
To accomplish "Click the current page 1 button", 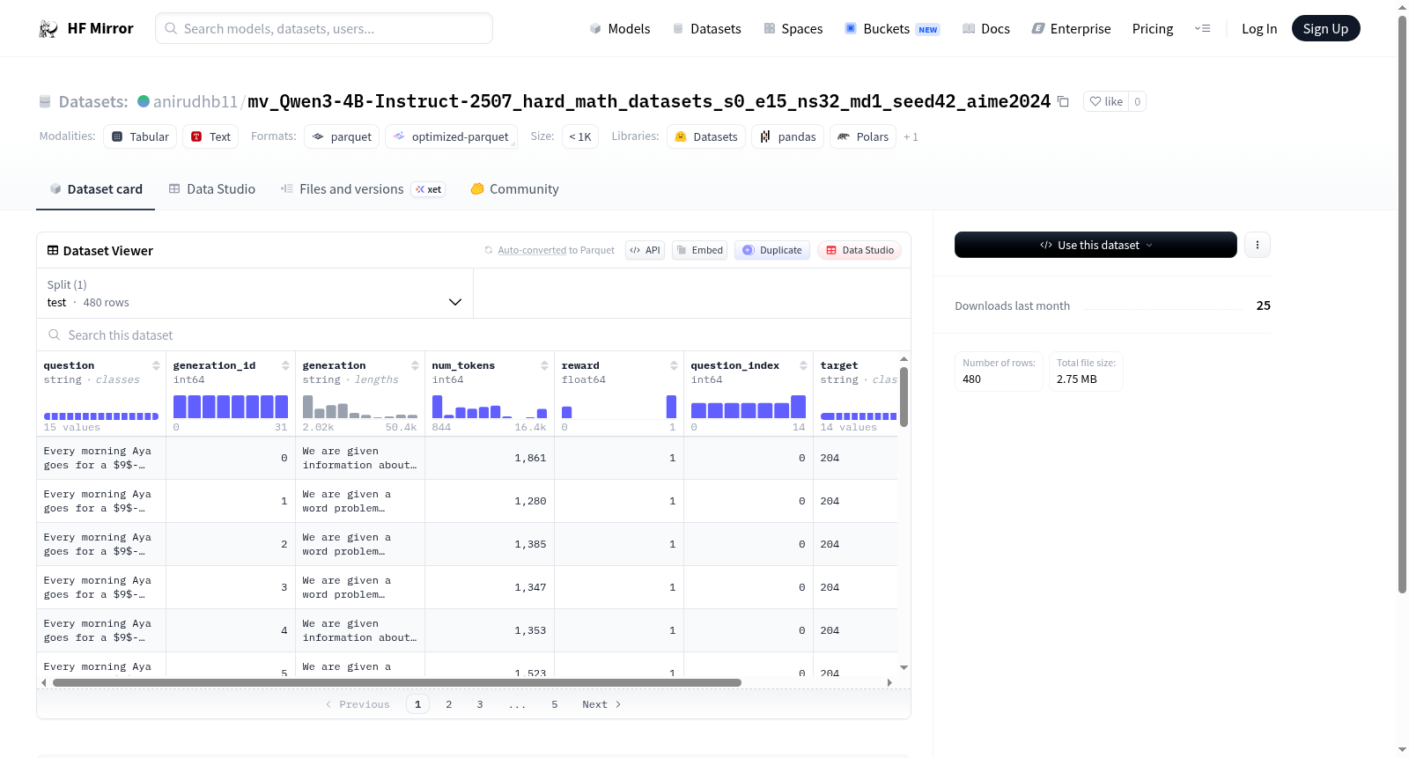I will click(418, 704).
